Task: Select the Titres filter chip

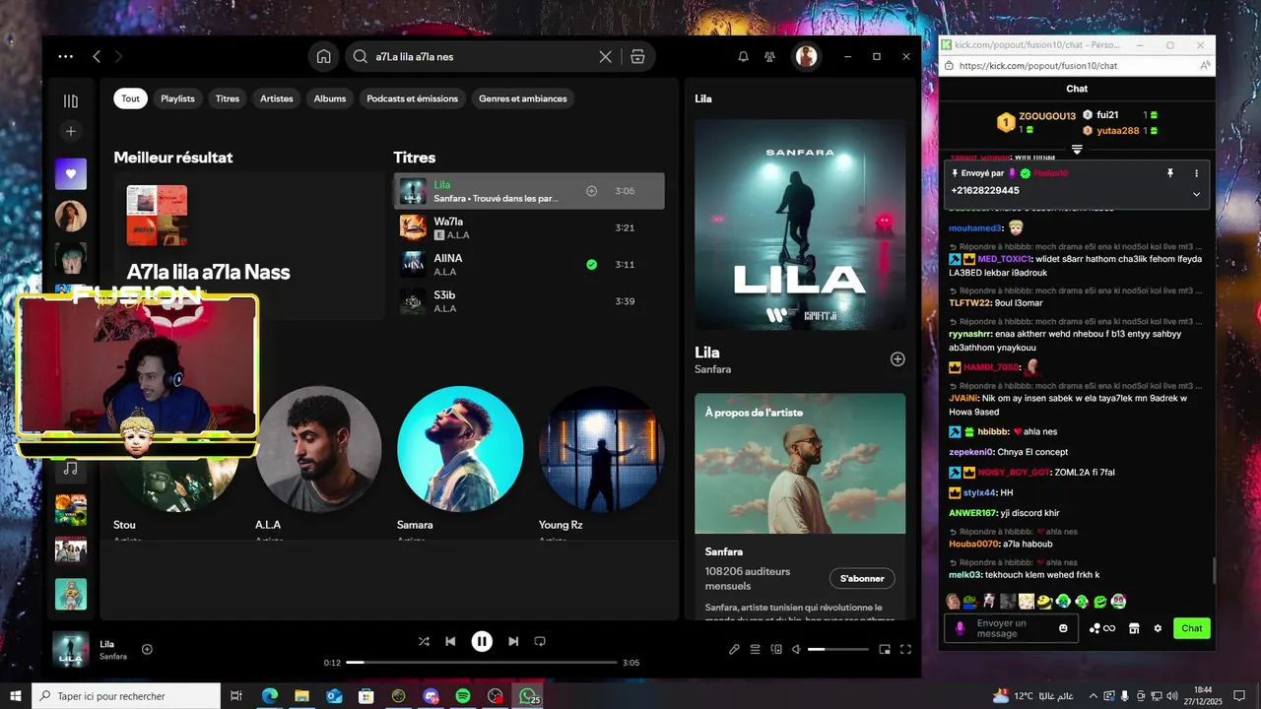Action: tap(228, 98)
